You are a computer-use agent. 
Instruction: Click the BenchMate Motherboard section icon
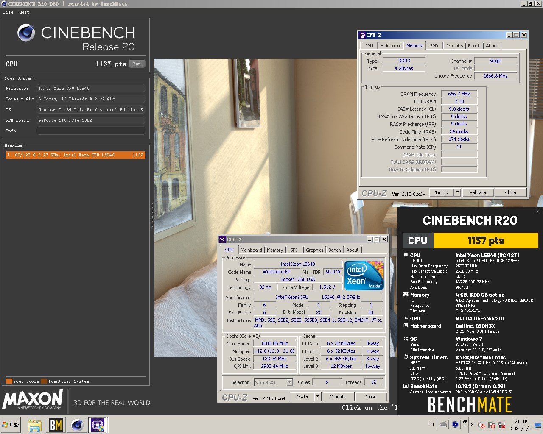[x=406, y=325]
